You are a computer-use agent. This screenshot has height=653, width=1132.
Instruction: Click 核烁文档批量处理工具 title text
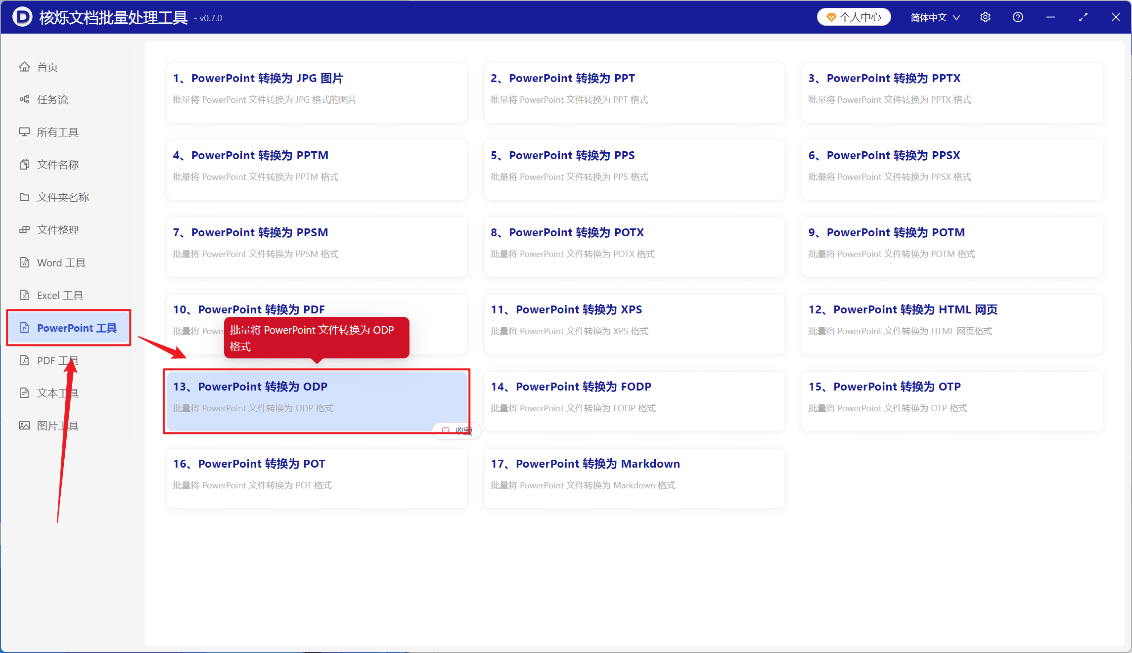(x=113, y=17)
